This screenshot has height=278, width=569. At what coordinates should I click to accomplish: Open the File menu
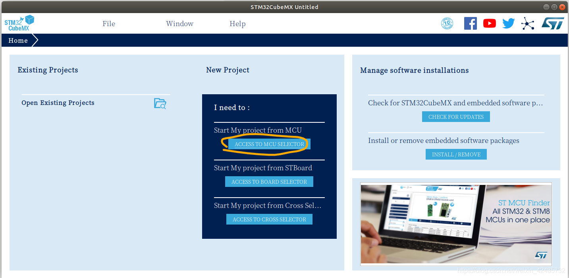coord(109,24)
